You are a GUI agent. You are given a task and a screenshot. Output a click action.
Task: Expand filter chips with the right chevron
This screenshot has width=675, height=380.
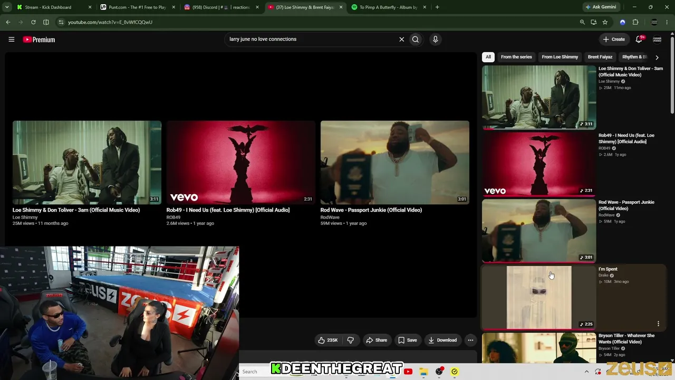click(x=657, y=57)
